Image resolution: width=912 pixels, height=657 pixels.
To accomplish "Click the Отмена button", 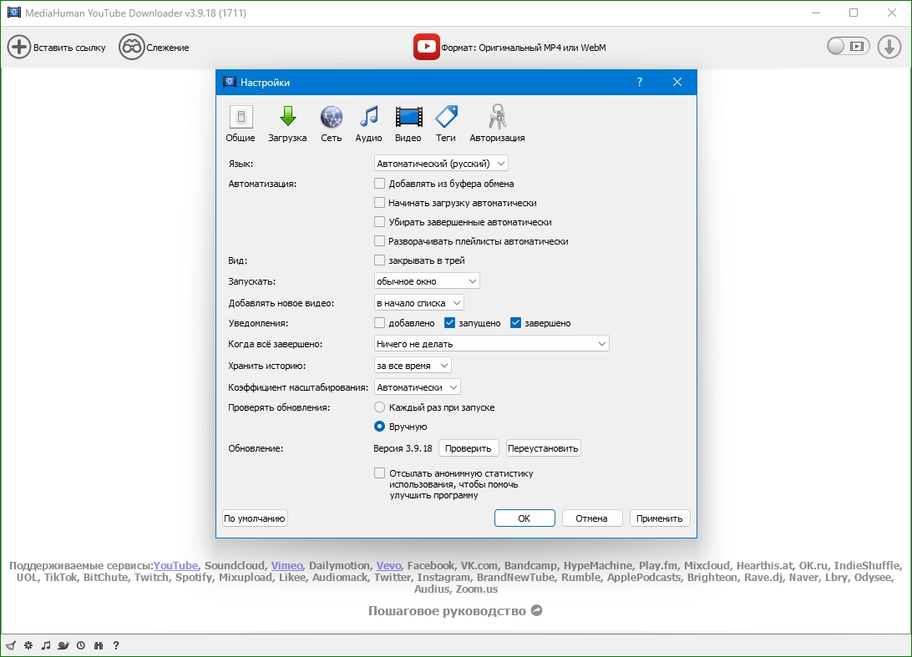I will click(592, 518).
